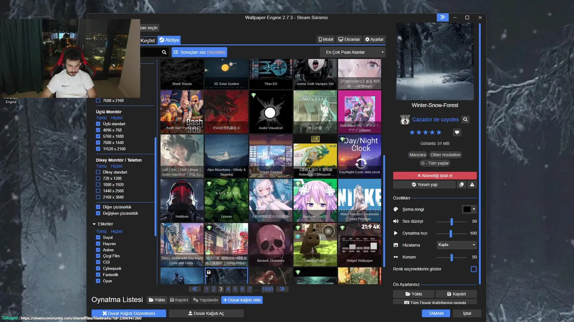Click Hiçbiri link under Etiketler
Image resolution: width=574 pixels, height=322 pixels.
117,231
